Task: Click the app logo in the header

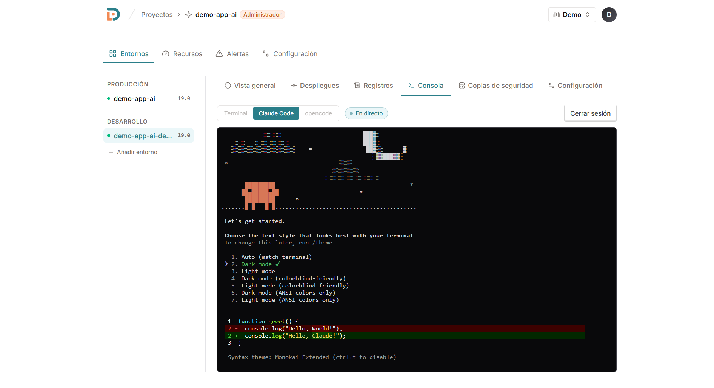Action: (x=113, y=14)
